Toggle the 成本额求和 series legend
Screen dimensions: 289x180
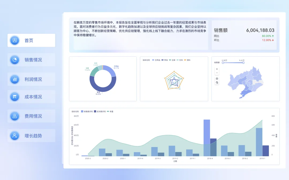[x=100, y=111]
